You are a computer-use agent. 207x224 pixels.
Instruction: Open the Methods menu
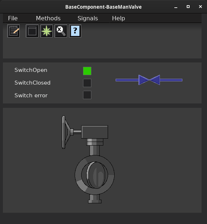point(48,18)
